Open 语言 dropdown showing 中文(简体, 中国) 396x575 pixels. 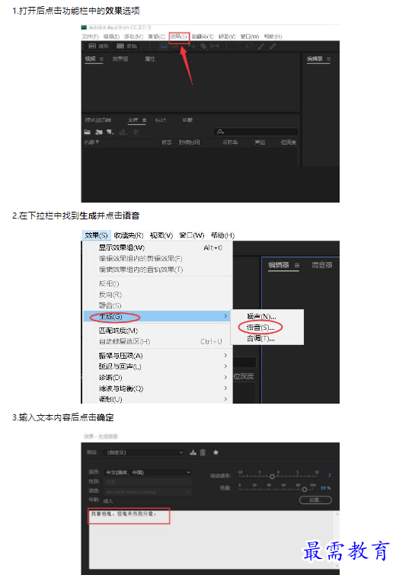point(148,472)
